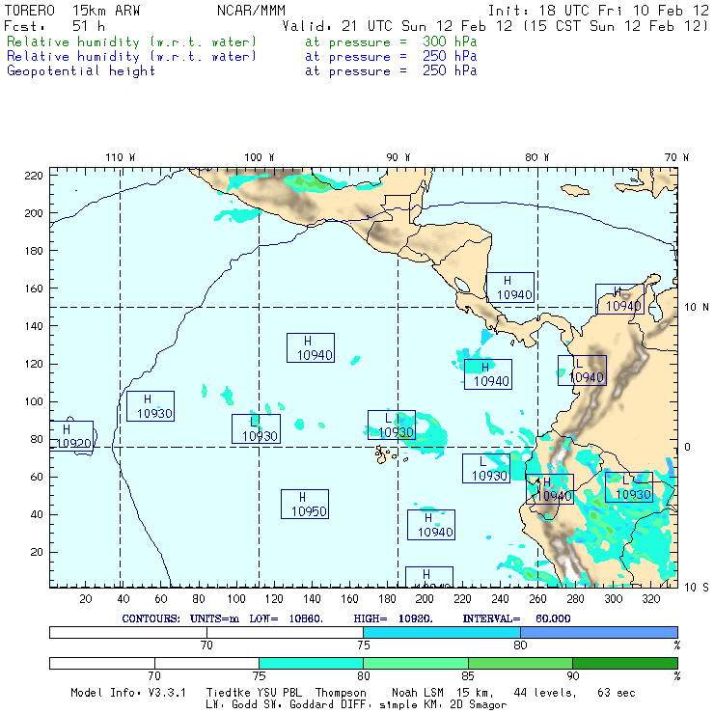
Task: Click the 'Geopotential height' legend text
Action: (81, 71)
